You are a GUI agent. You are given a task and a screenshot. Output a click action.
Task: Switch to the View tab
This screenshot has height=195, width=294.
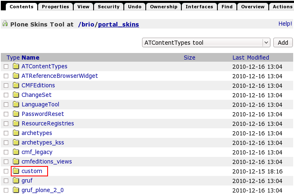(x=83, y=7)
